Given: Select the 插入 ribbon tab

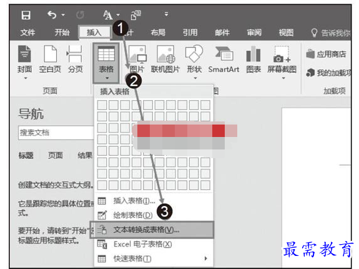Looking at the screenshot, I should click(94, 32).
